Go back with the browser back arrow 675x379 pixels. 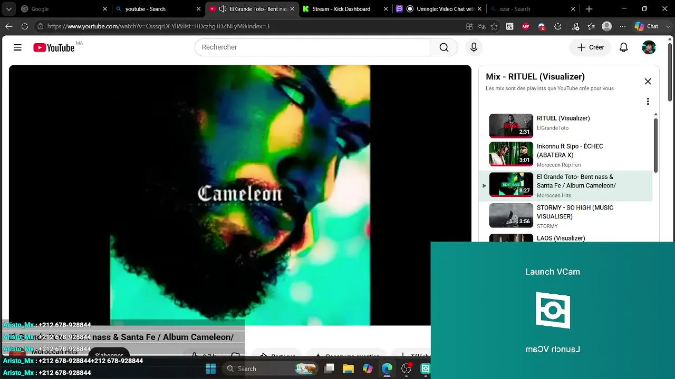click(9, 26)
